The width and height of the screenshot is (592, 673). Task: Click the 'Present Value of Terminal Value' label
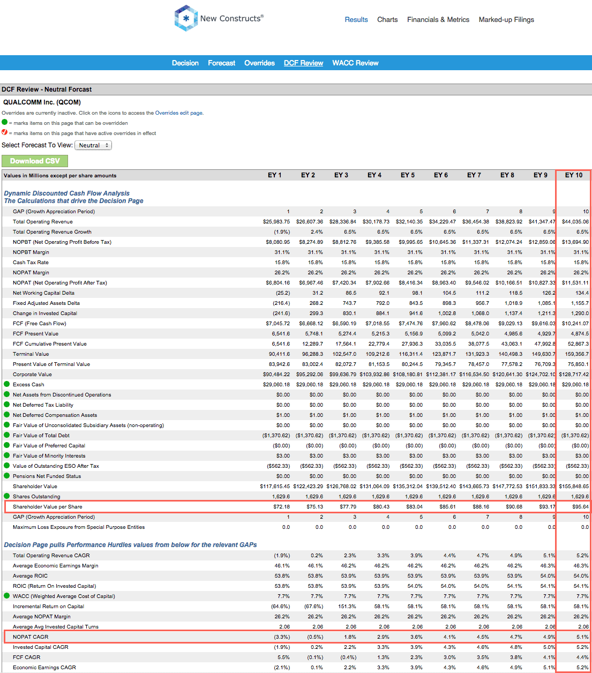click(51, 364)
